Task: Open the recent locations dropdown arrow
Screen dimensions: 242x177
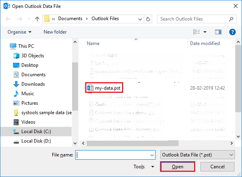Action: click(x=29, y=19)
